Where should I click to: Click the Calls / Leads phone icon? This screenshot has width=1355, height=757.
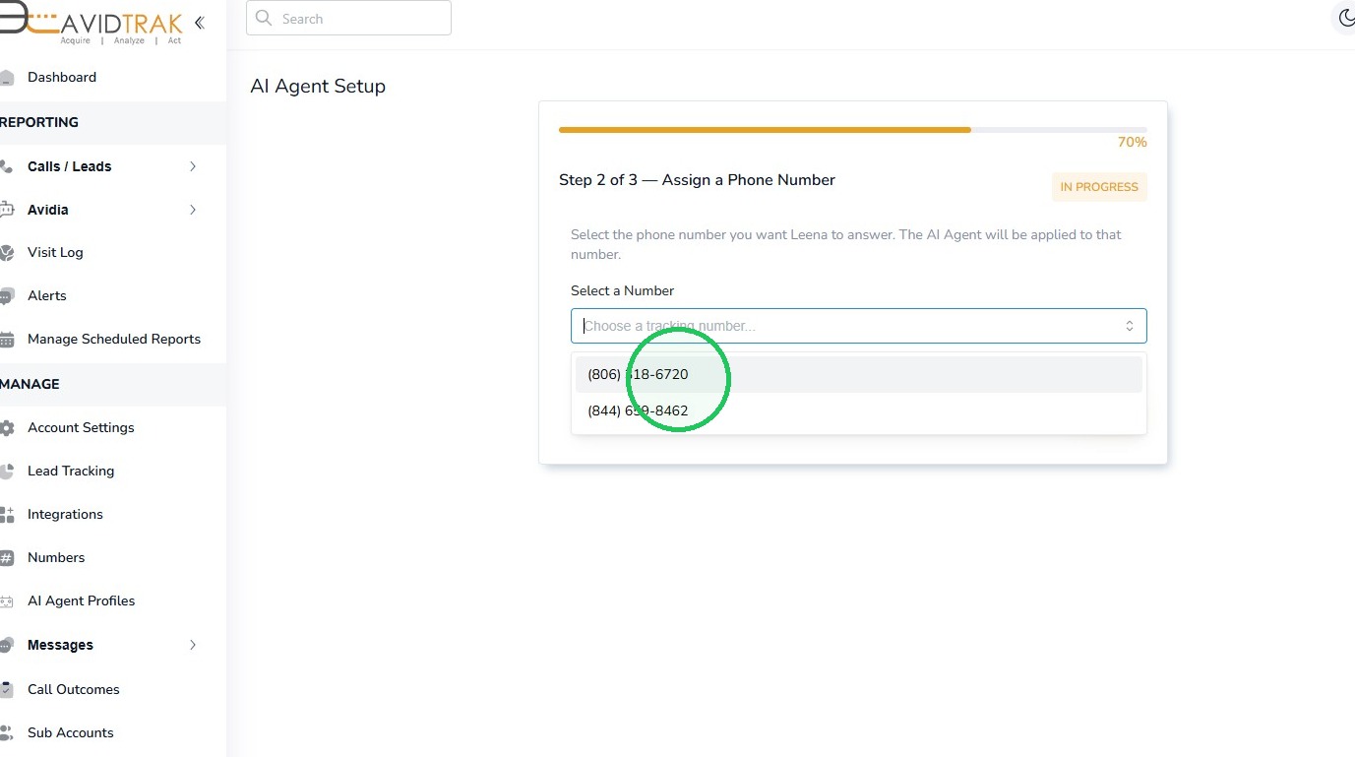tap(6, 166)
